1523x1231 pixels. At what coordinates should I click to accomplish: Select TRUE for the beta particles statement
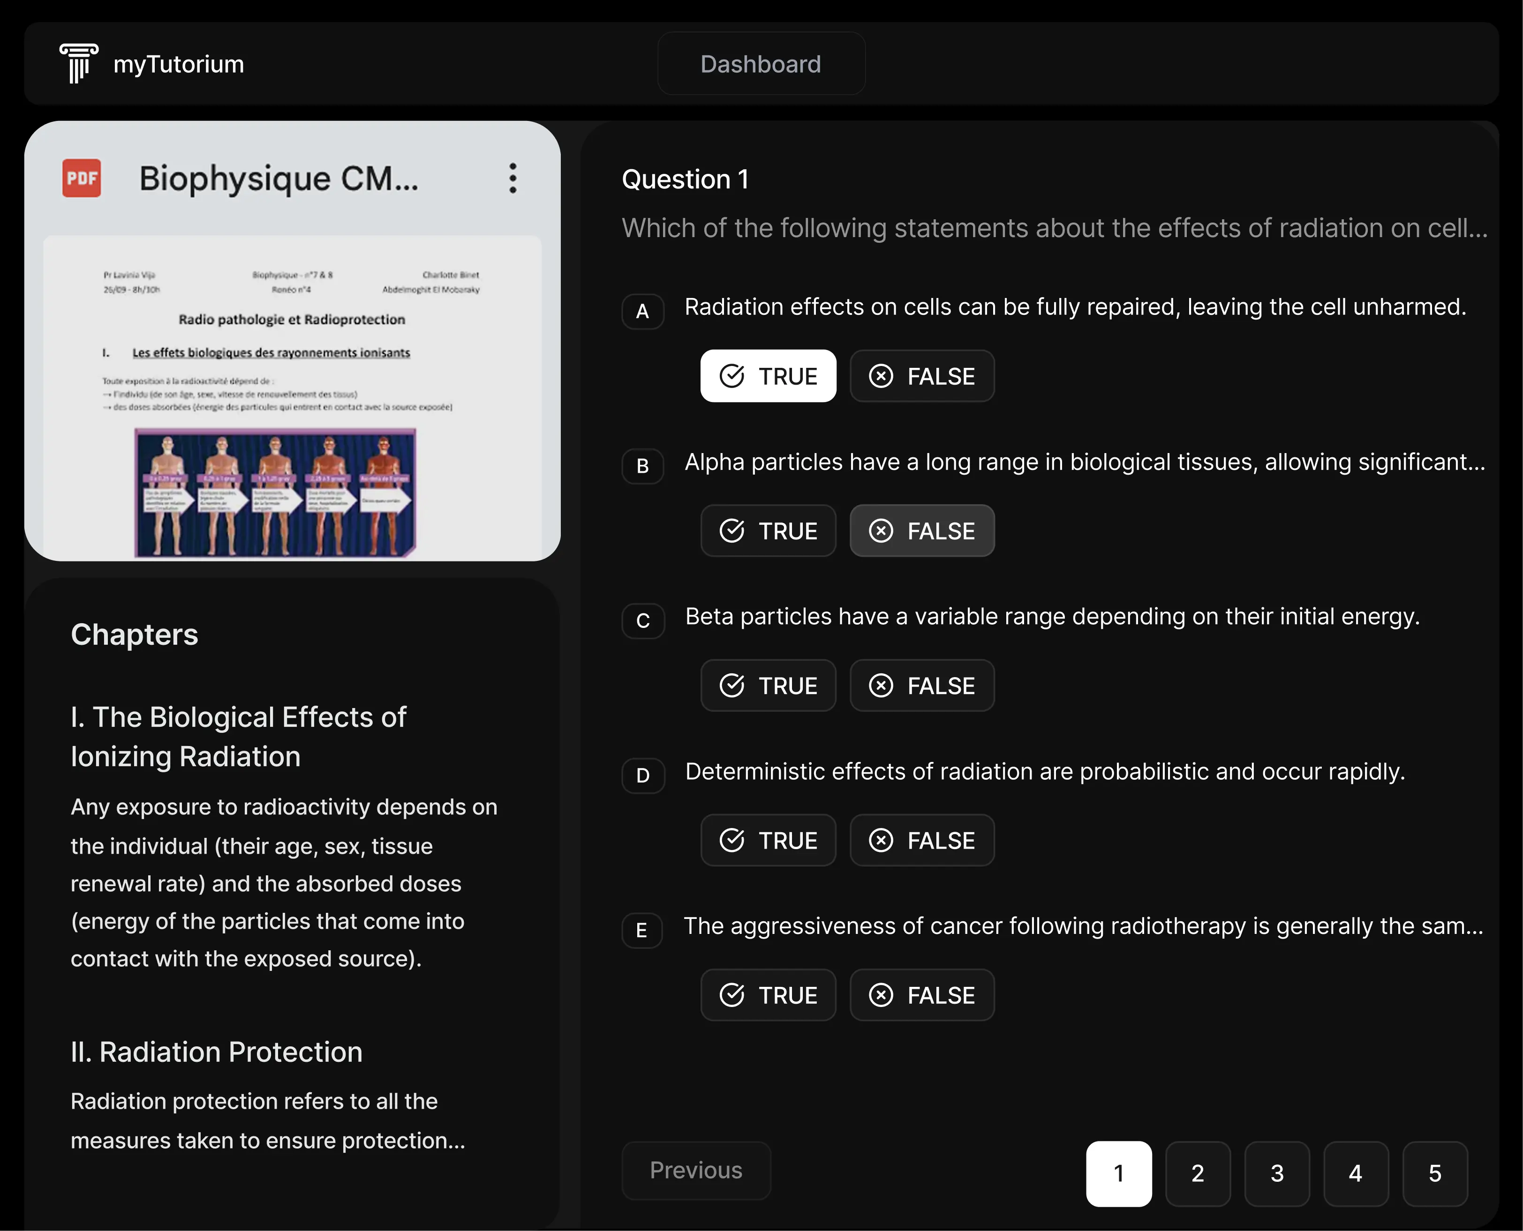769,685
